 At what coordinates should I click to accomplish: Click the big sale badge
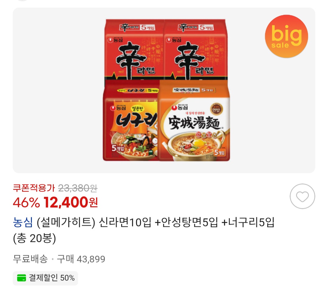[x=286, y=36]
